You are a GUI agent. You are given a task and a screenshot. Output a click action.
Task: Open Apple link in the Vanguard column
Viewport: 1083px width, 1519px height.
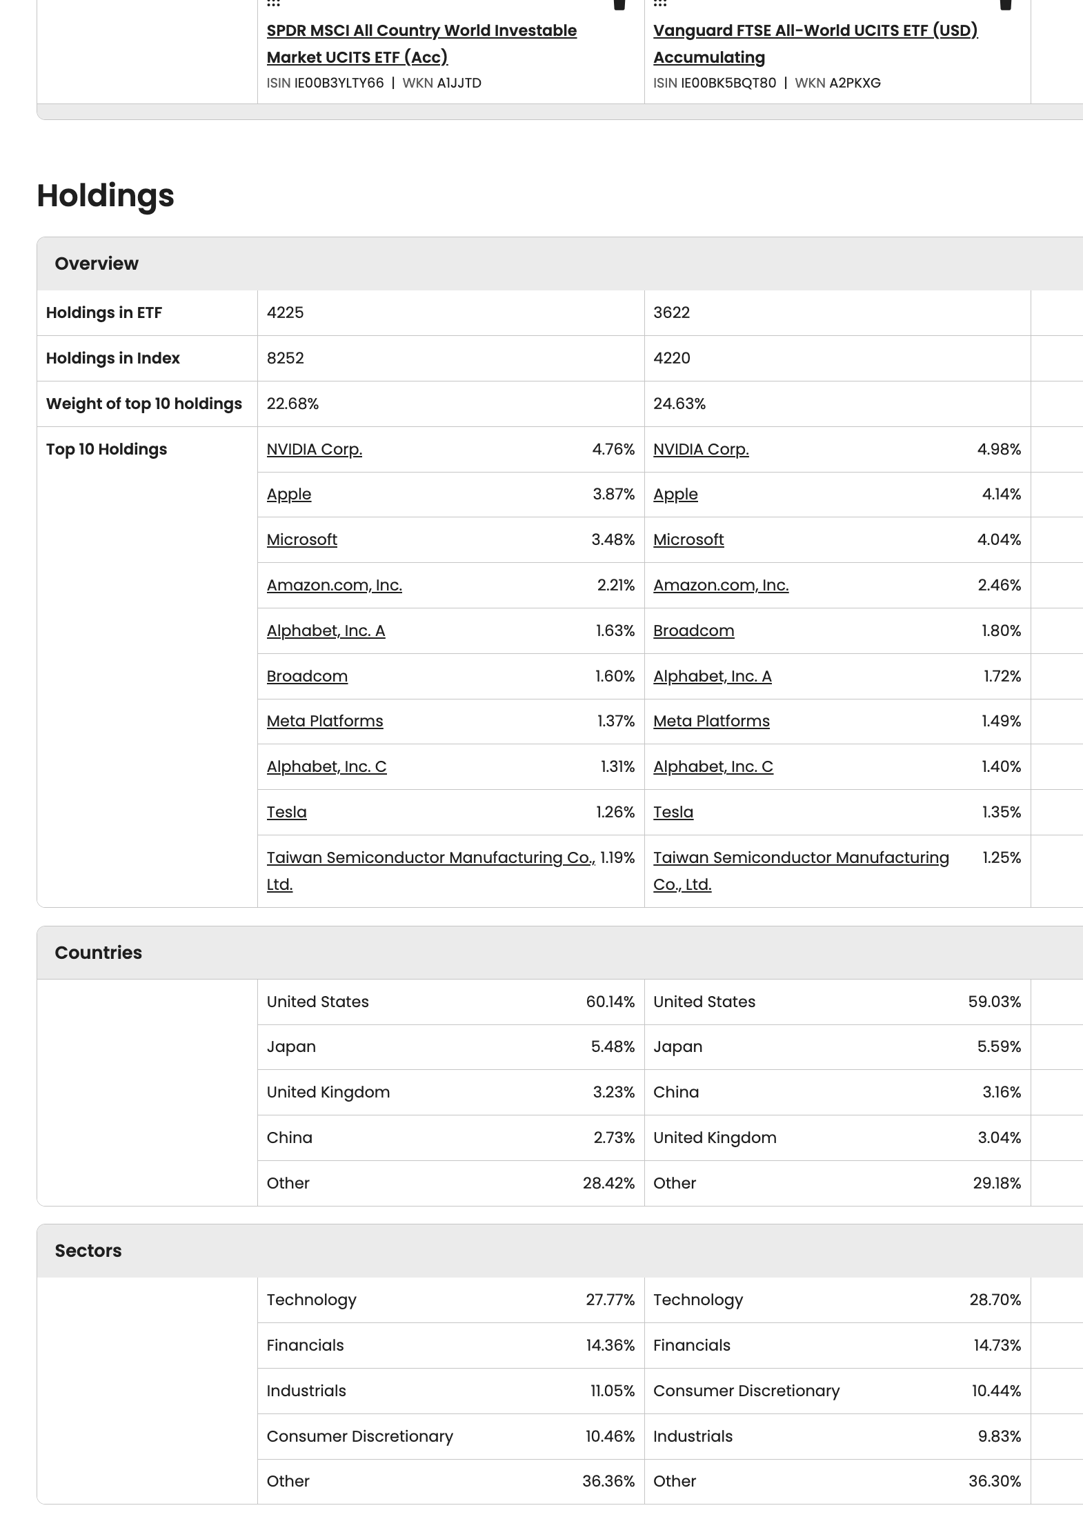[x=675, y=494]
